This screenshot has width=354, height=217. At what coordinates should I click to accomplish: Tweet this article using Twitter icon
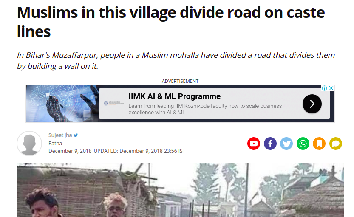point(286,144)
